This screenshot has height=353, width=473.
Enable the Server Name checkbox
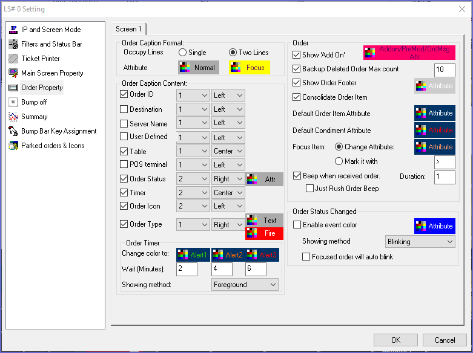pyautogui.click(x=124, y=123)
